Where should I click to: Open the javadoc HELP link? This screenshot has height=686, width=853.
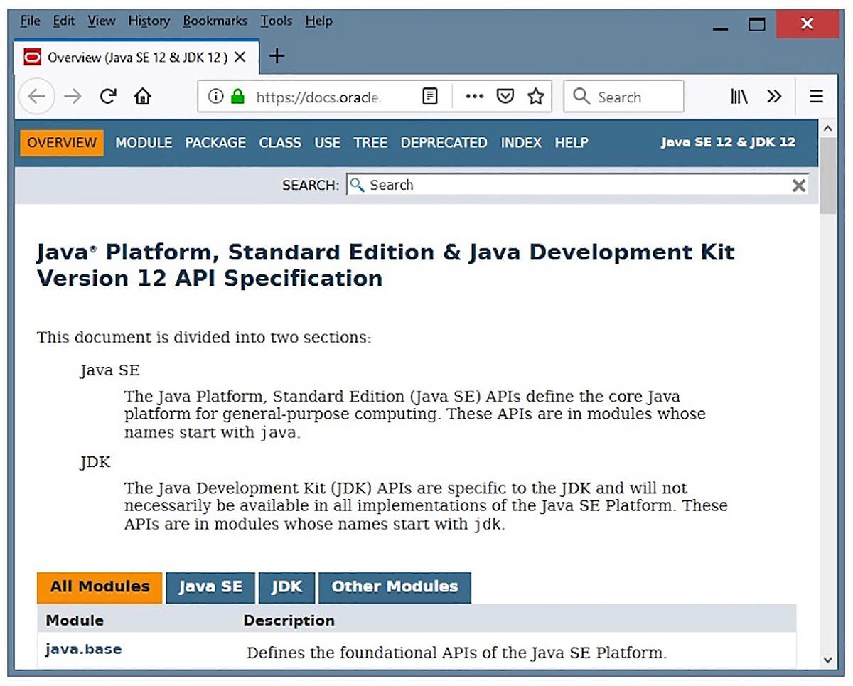tap(572, 143)
